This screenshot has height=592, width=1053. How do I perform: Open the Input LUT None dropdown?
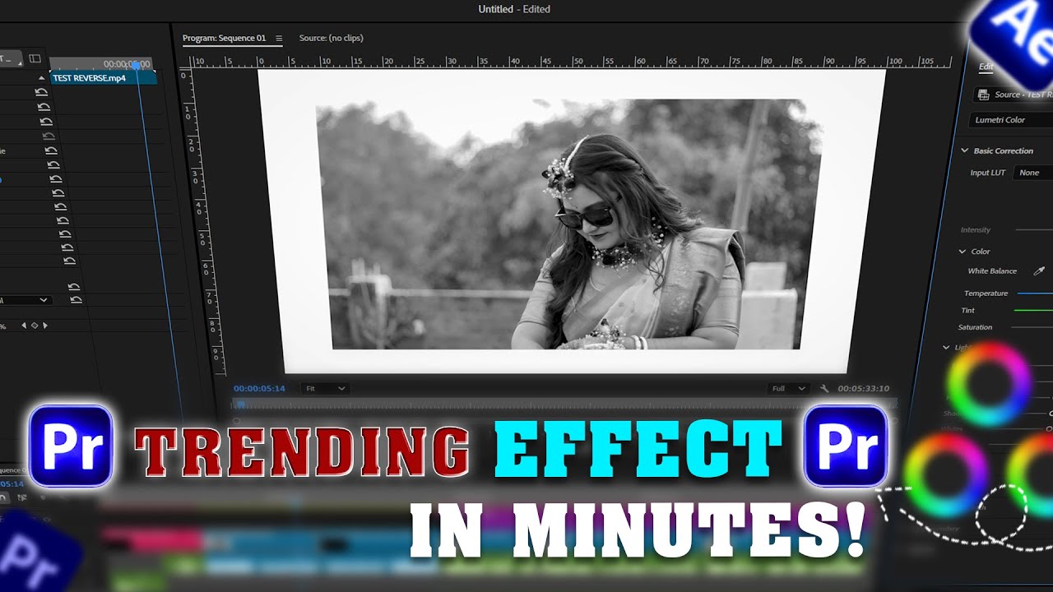(1034, 173)
